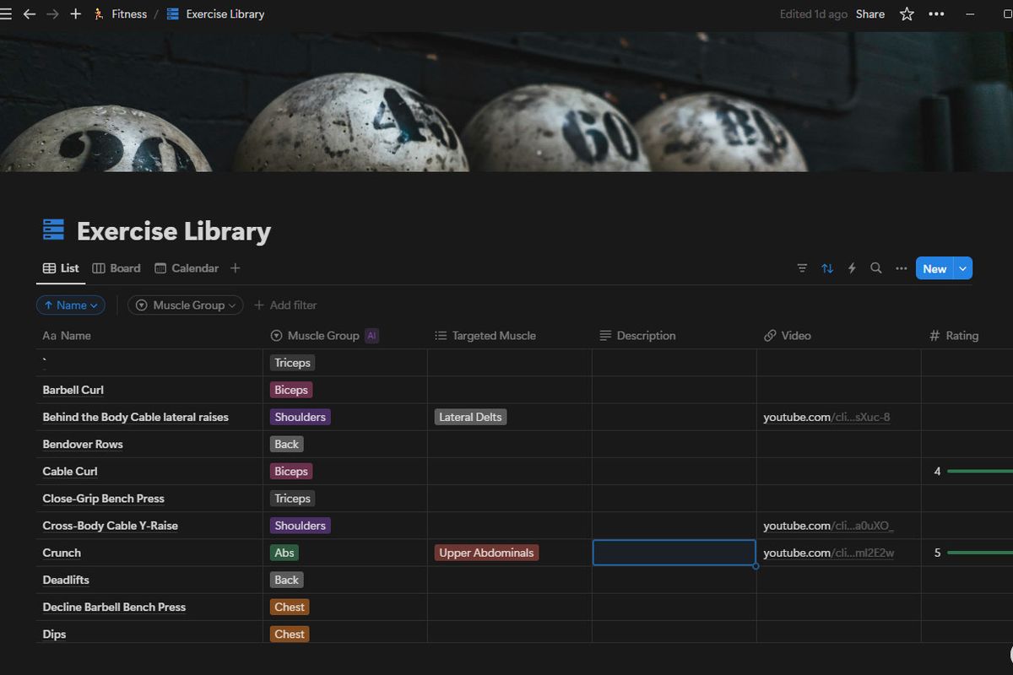This screenshot has width=1013, height=675.
Task: Open the Muscle Group filter dropdown
Action: 186,305
